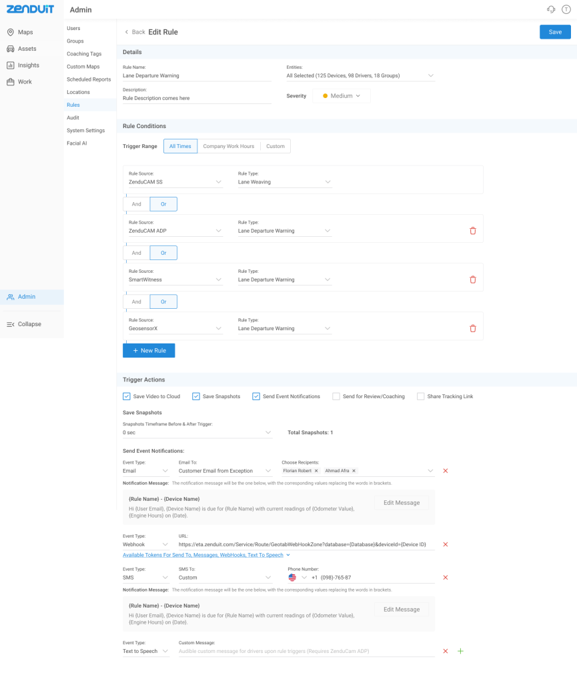Select the Company Work Hours tab
This screenshot has height=683, width=577.
[229, 146]
